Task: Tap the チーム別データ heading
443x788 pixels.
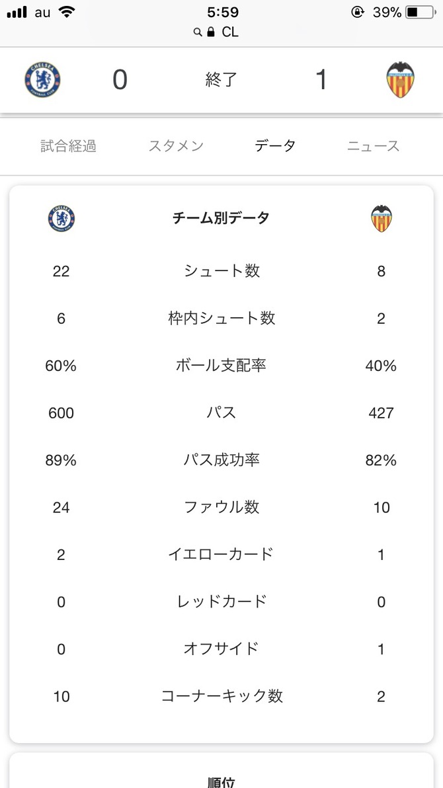Action: pos(221,218)
